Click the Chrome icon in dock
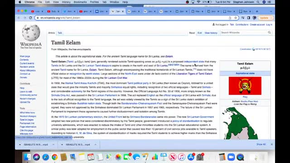The image size is (290, 163). click(54, 157)
